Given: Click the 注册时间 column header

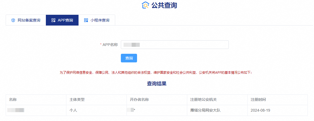Looking at the screenshot, I should [258, 100].
